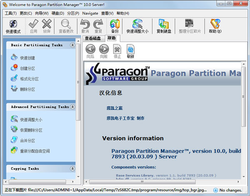Click the Version information heading

coord(133,138)
